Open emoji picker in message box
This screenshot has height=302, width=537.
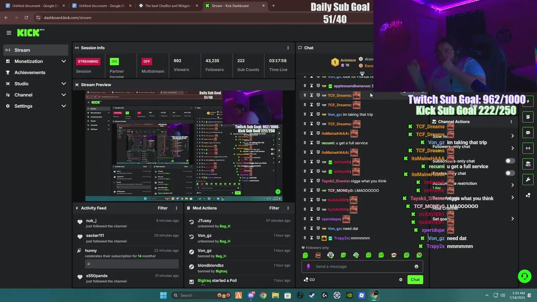(x=416, y=266)
